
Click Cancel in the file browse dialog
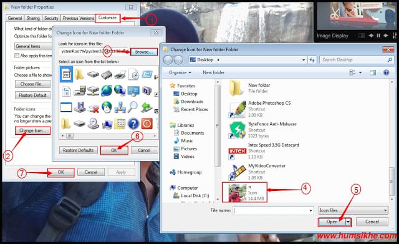pyautogui.click(x=372, y=222)
